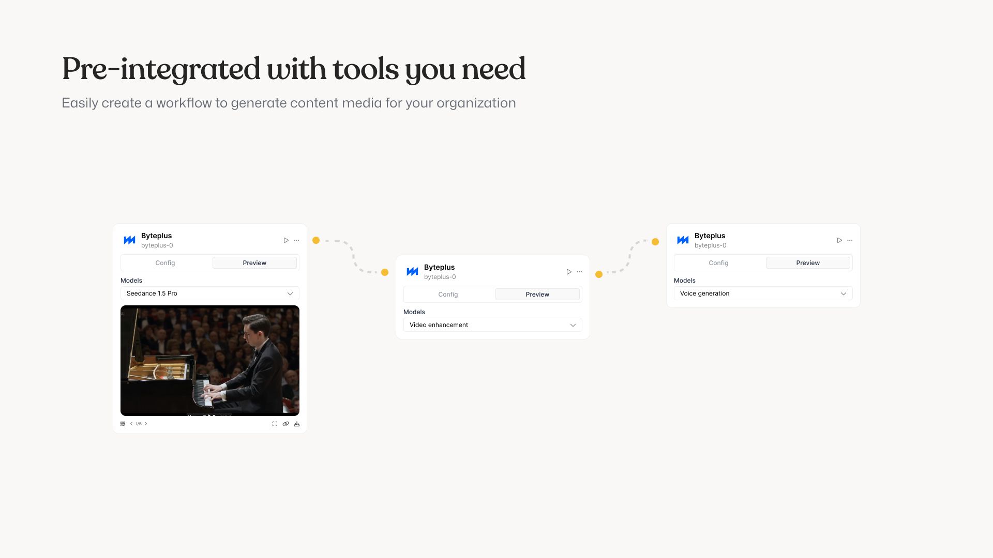Open more options on Video enhancement node

point(579,272)
